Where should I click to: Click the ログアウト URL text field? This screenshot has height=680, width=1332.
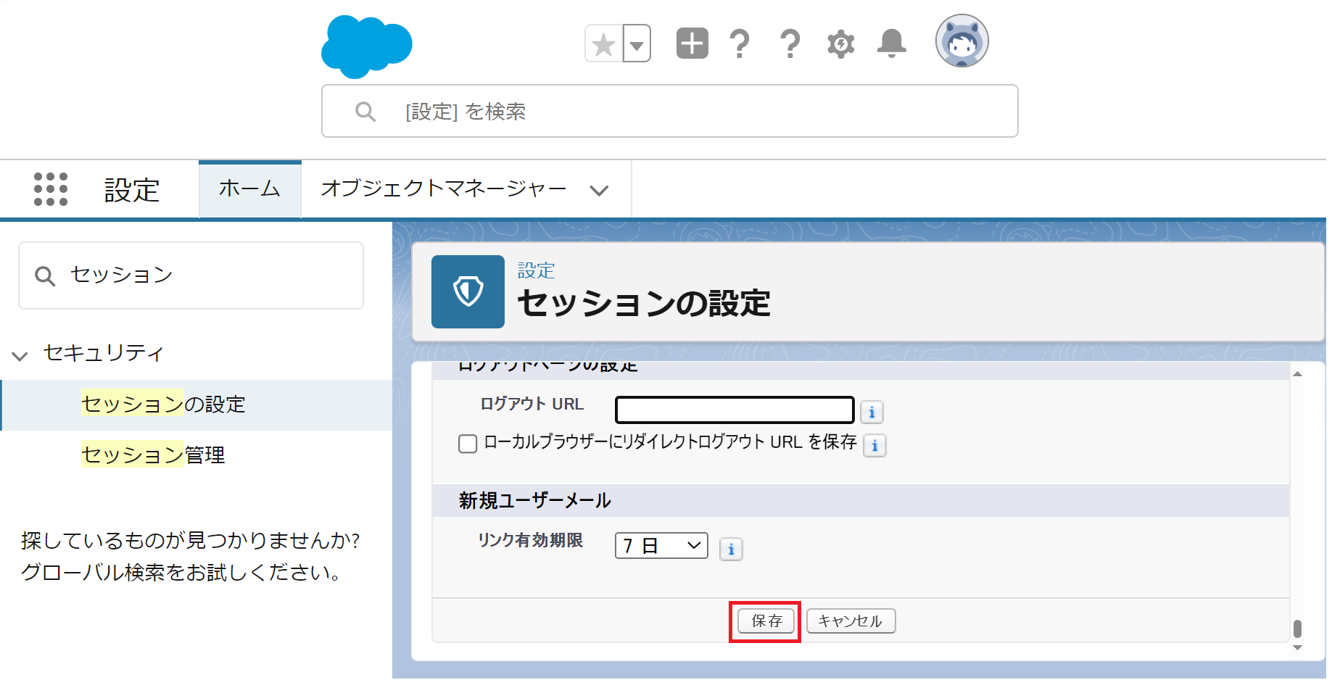734,410
